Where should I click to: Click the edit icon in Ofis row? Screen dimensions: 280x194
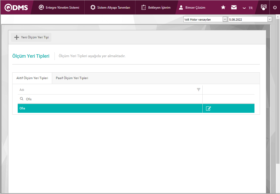[x=208, y=108]
